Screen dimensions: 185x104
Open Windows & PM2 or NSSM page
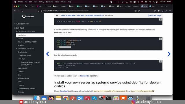[27, 42]
